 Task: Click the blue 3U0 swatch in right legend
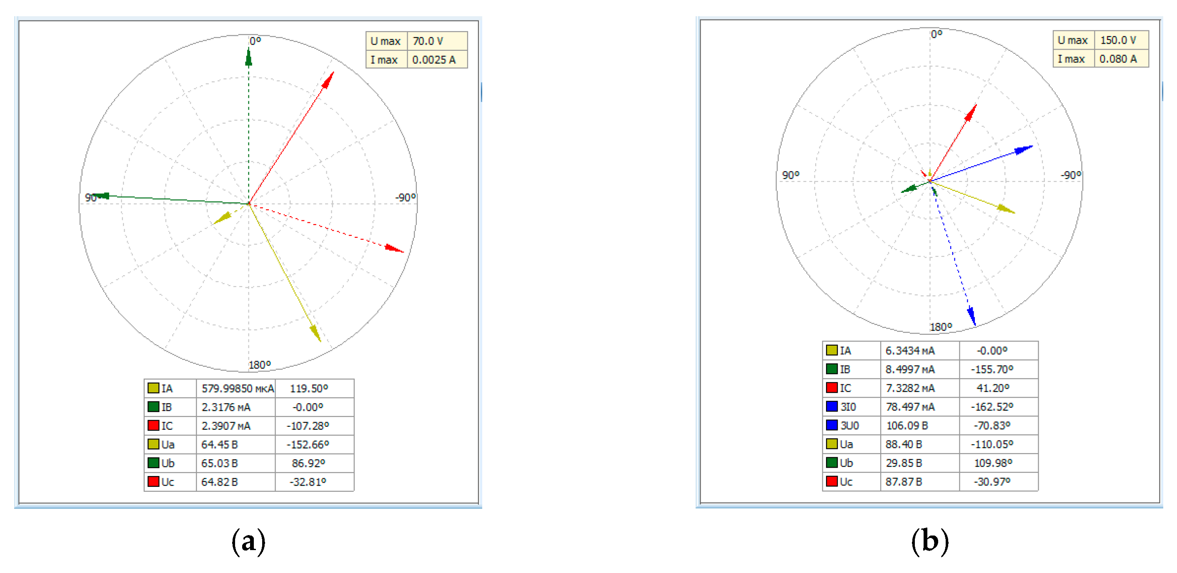pyautogui.click(x=831, y=425)
